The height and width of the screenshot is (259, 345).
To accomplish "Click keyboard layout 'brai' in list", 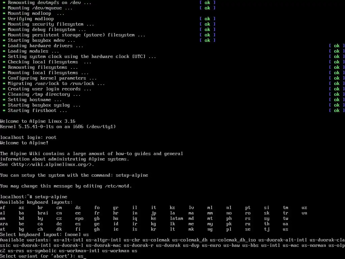I will (43, 213).
